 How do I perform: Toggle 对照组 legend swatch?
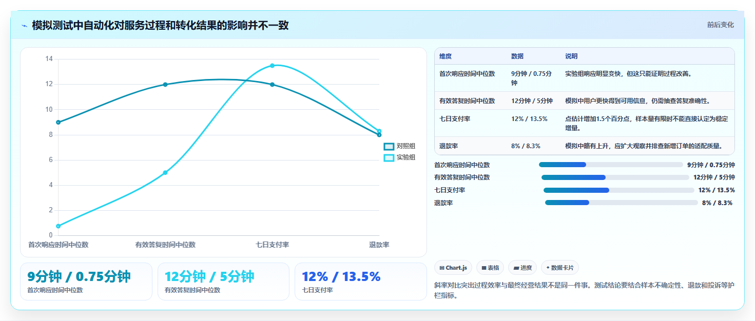pos(389,147)
